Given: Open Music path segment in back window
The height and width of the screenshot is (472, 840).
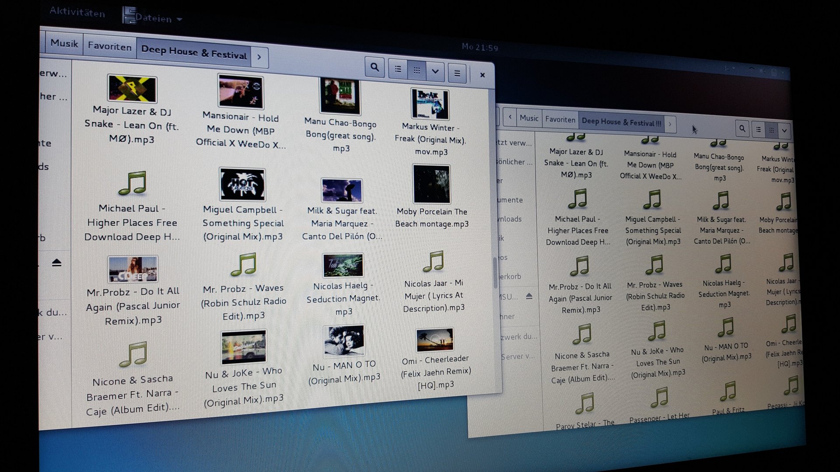Looking at the screenshot, I should coord(529,118).
